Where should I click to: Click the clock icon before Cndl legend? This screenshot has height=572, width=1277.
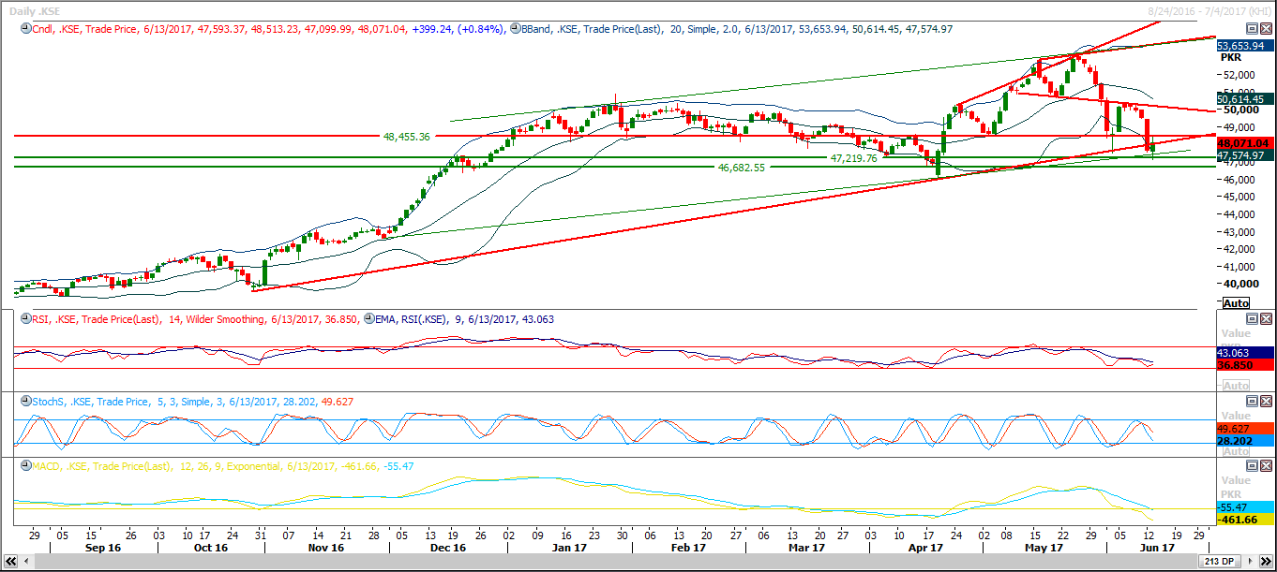pyautogui.click(x=24, y=30)
